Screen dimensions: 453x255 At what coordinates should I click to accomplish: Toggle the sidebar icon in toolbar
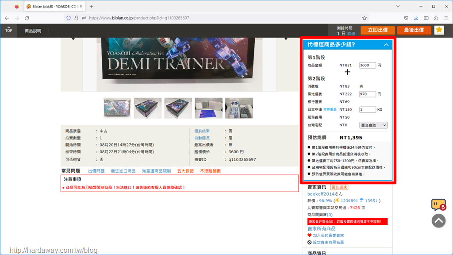click(426, 18)
